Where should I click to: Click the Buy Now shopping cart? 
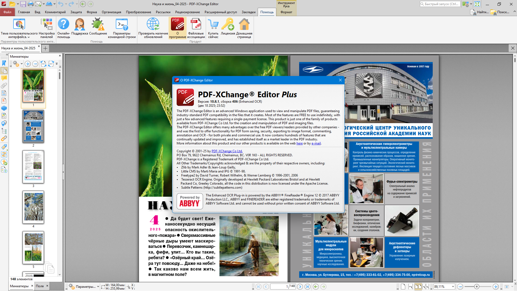coord(213,25)
